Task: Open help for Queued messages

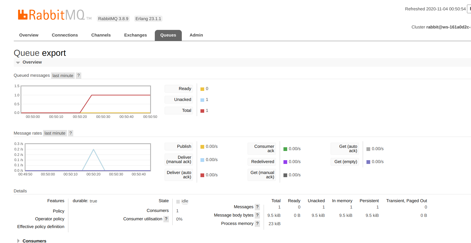Action: tap(78, 76)
